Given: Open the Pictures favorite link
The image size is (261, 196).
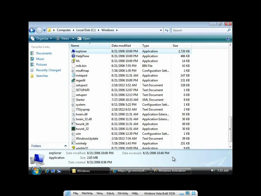Looking at the screenshot, I should [x=42, y=65].
